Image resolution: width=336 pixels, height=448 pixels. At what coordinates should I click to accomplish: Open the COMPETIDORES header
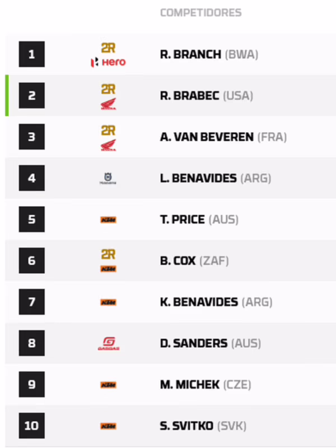(x=200, y=12)
